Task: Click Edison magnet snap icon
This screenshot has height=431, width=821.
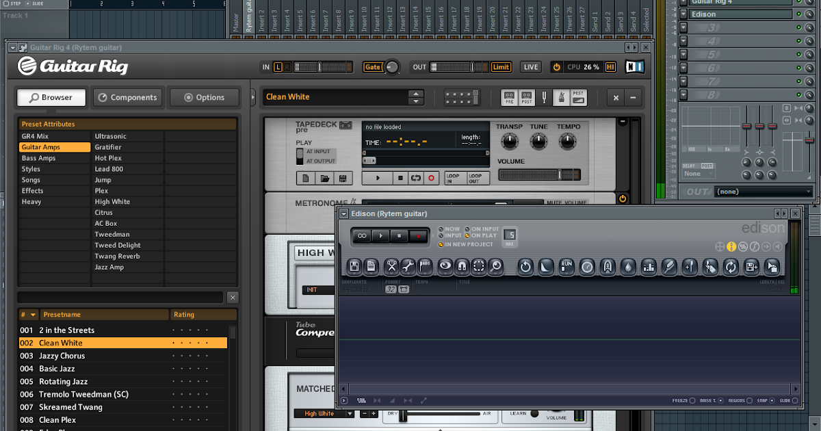Action: coord(462,266)
